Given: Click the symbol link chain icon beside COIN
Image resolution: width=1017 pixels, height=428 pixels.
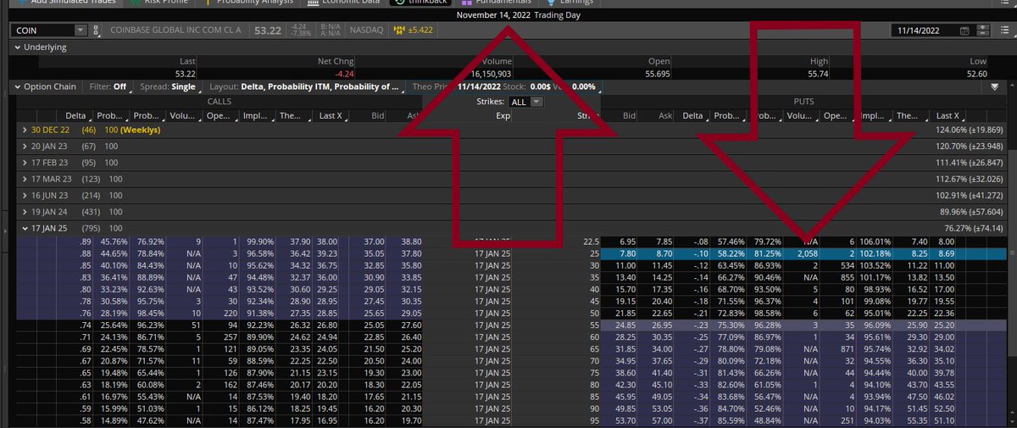Looking at the screenshot, I should click(x=96, y=31).
